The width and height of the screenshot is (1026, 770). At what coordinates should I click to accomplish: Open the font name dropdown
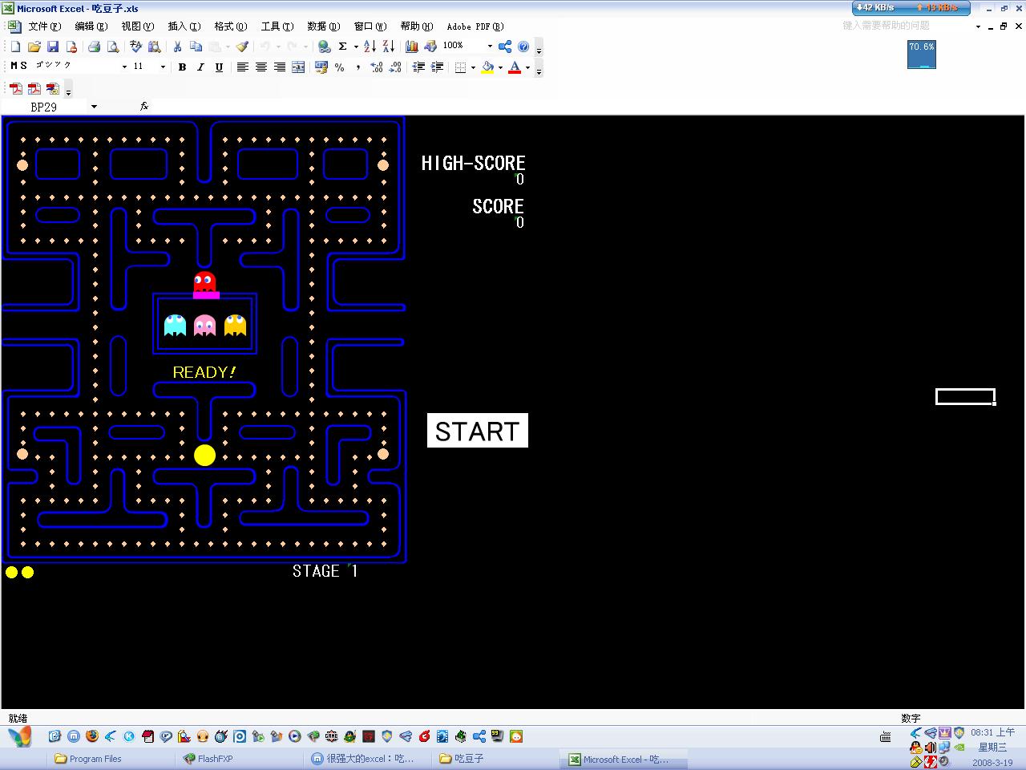coord(124,67)
